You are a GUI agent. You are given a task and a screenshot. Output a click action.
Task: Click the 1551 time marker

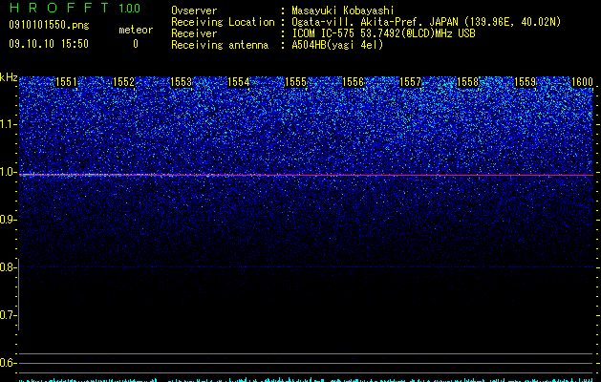point(66,82)
